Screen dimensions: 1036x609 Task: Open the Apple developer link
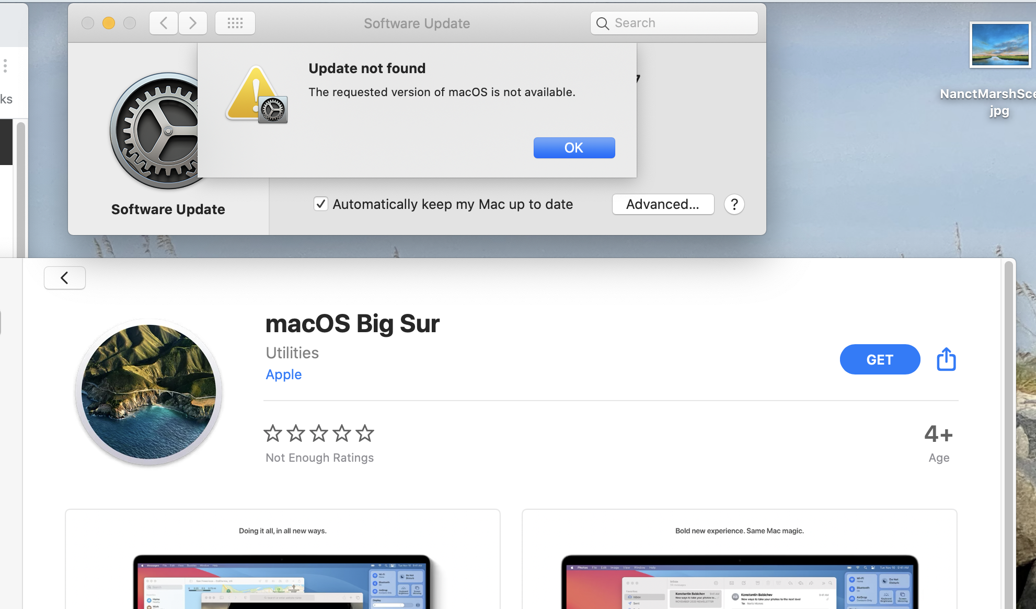coord(283,374)
